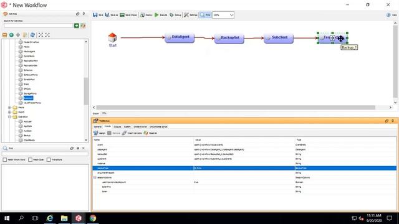Click the Save Image toolbar icon

coord(122,15)
